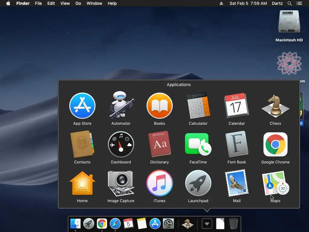Click Finder icon in the Dock
The image size is (309, 232).
75,224
